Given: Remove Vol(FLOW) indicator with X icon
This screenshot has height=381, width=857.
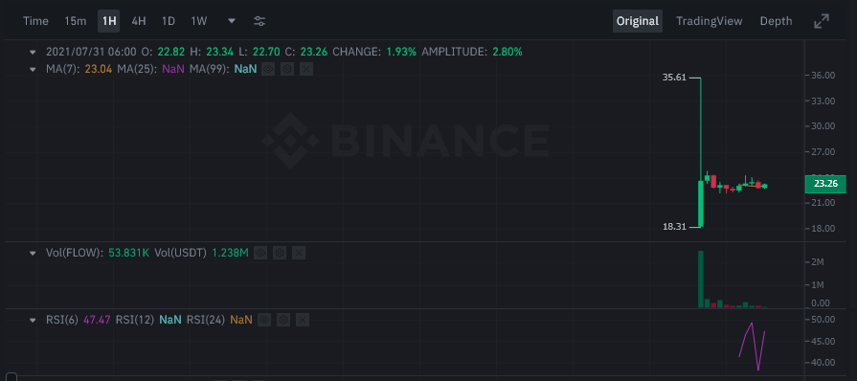Looking at the screenshot, I should [299, 253].
